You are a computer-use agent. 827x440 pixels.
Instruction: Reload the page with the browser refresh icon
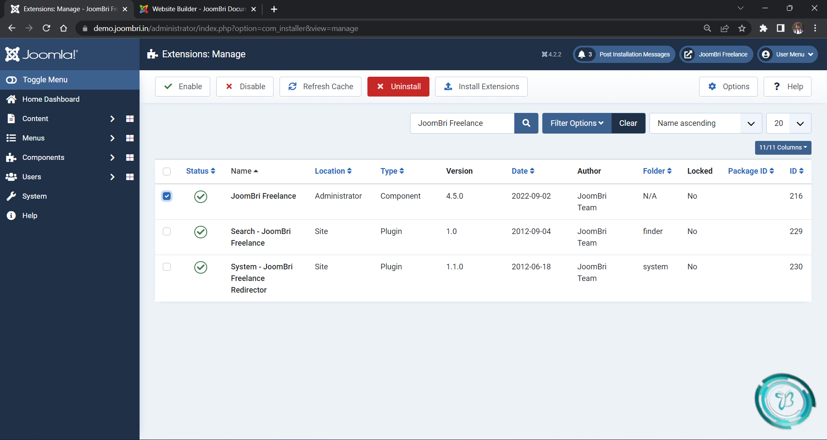pos(47,28)
